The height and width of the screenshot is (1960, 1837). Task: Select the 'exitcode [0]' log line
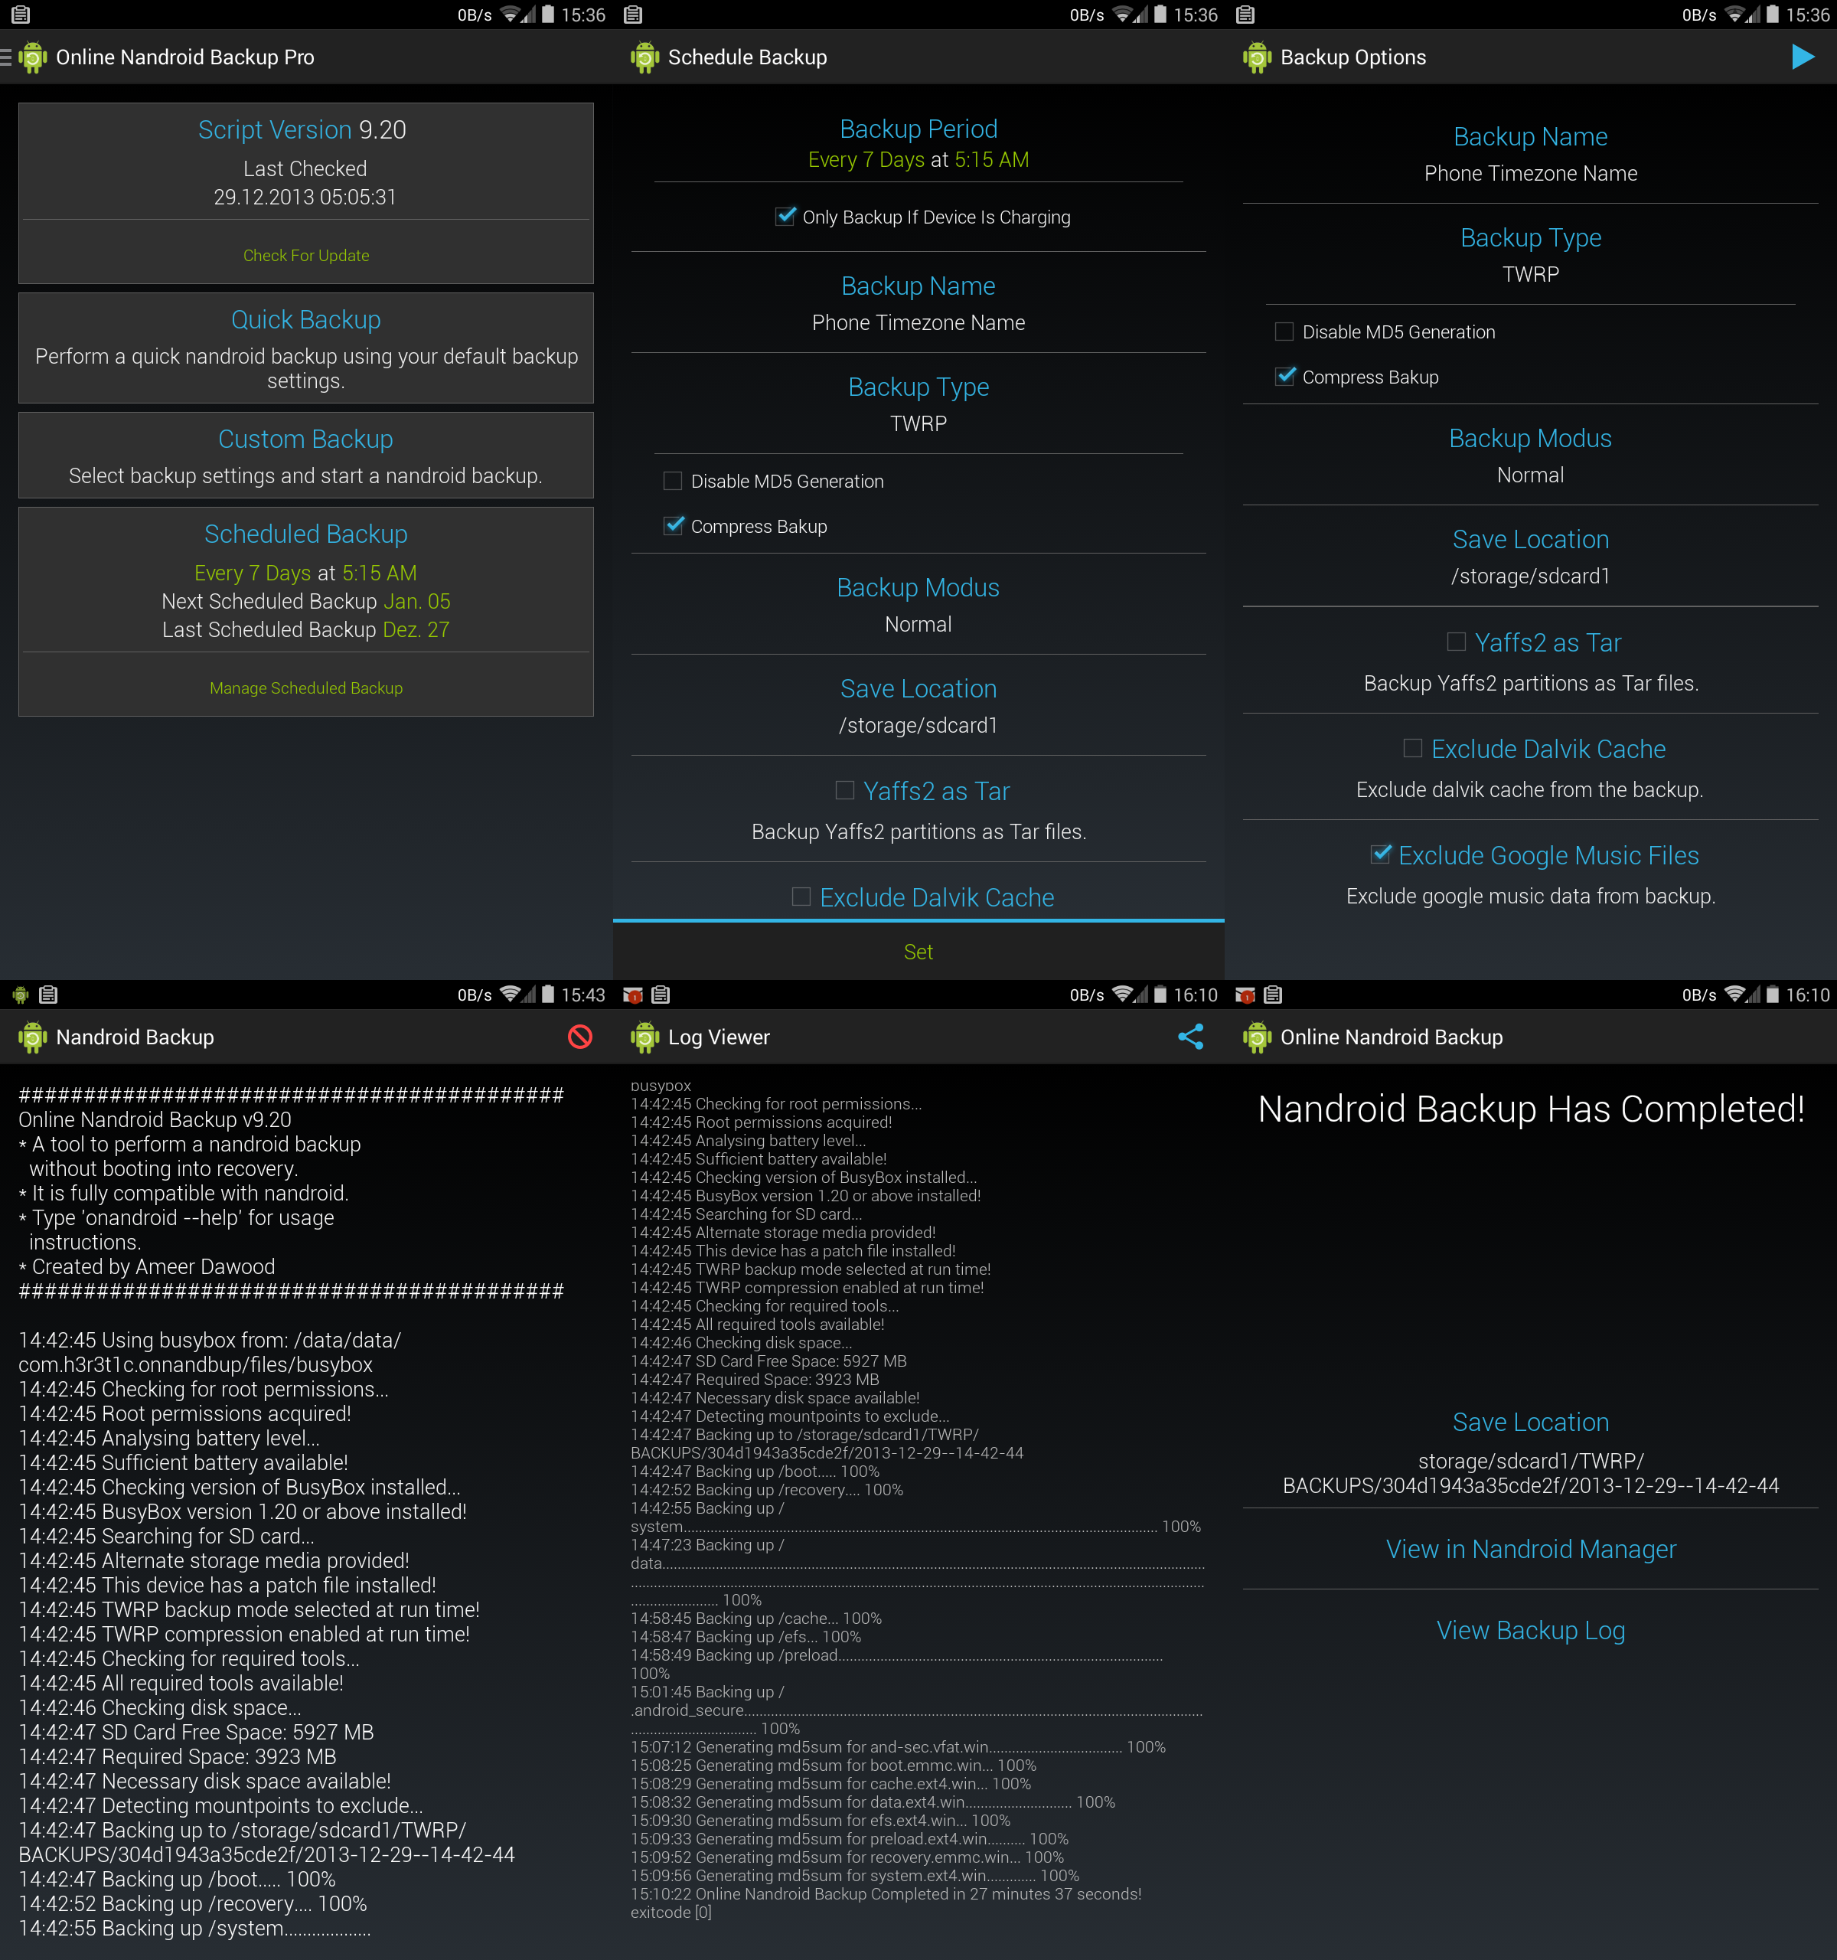[x=671, y=1913]
